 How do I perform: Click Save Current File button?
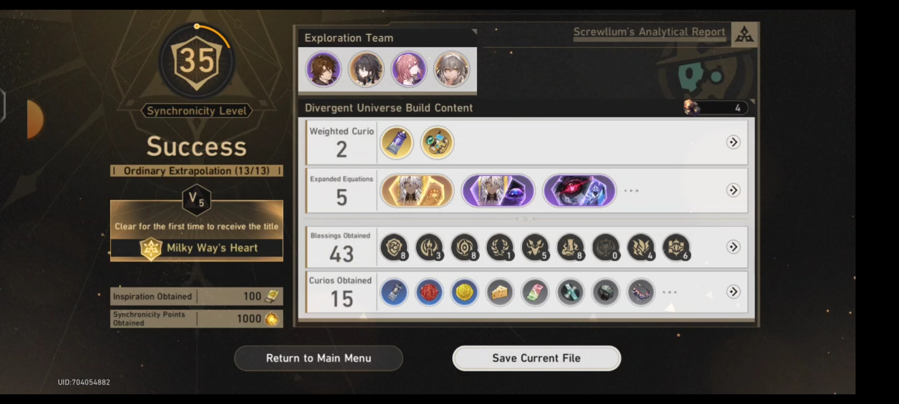coord(536,358)
